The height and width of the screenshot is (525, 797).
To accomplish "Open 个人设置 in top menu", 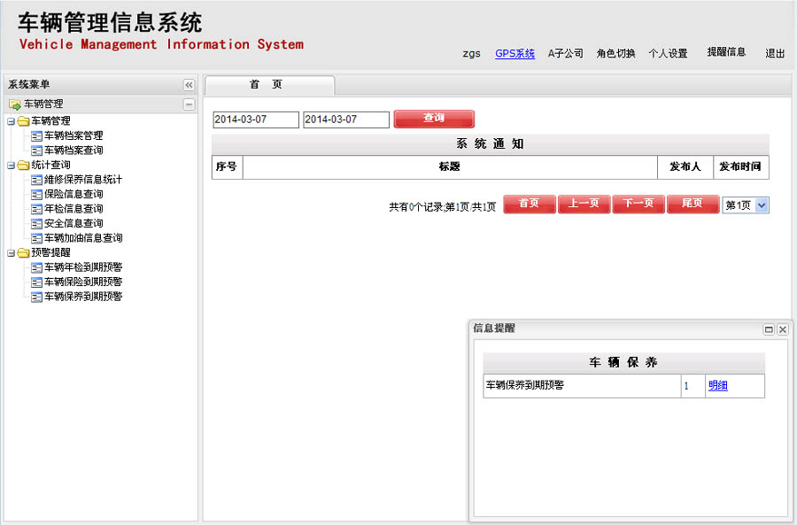I will coord(668,53).
